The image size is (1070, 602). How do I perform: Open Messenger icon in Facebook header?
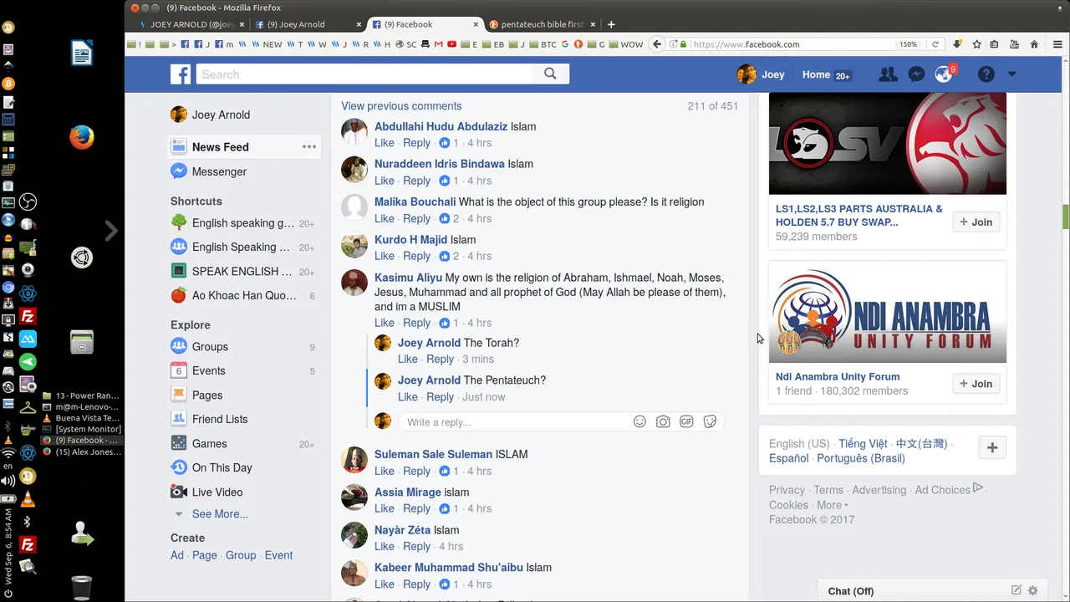[x=916, y=74]
